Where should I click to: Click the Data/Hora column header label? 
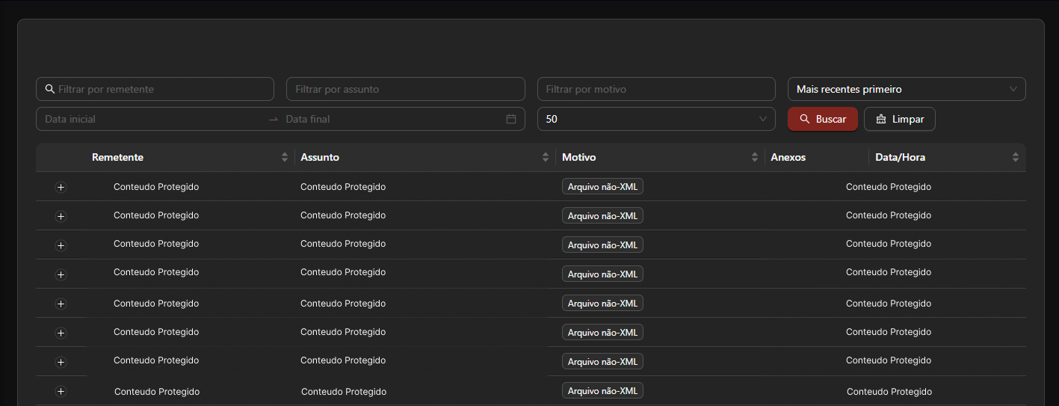coord(901,157)
